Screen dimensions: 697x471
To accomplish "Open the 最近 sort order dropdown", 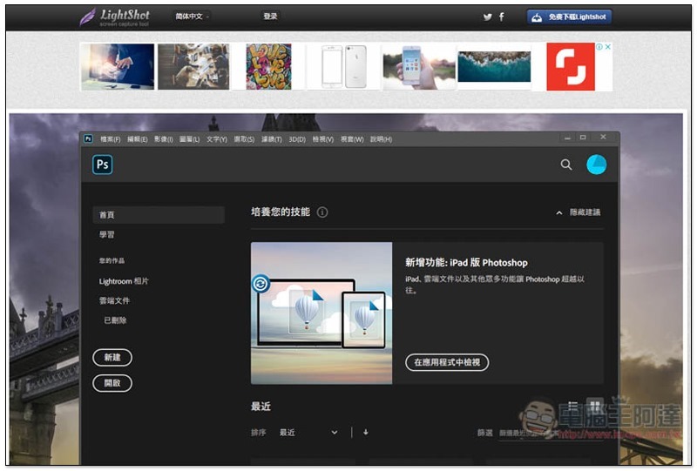I will click(x=308, y=433).
